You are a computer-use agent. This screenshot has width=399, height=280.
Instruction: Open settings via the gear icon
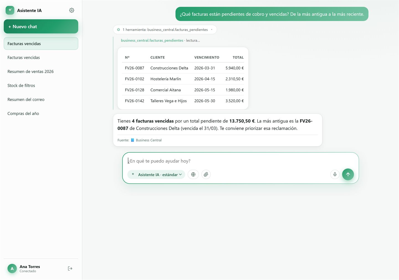tap(71, 10)
